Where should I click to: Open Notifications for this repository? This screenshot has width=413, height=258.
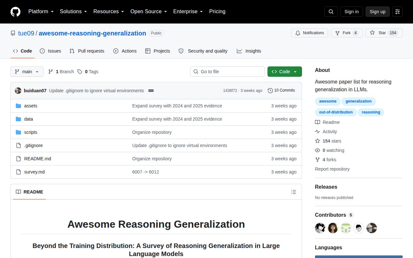310,33
